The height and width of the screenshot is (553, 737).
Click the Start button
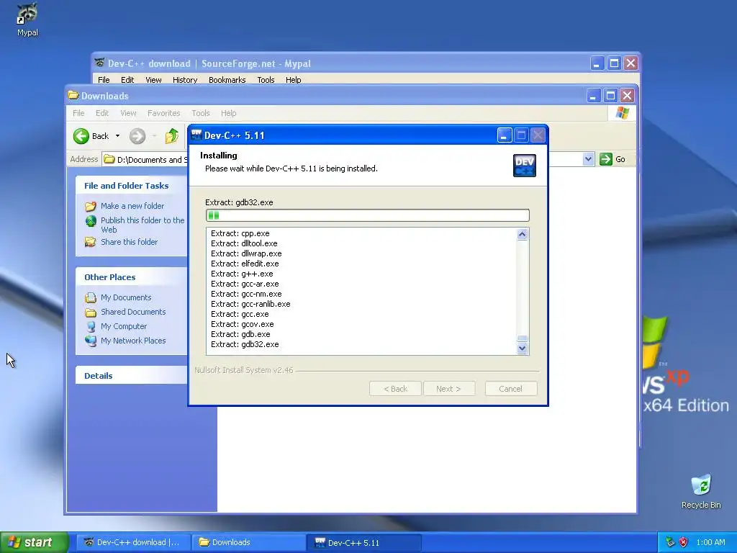tap(34, 542)
